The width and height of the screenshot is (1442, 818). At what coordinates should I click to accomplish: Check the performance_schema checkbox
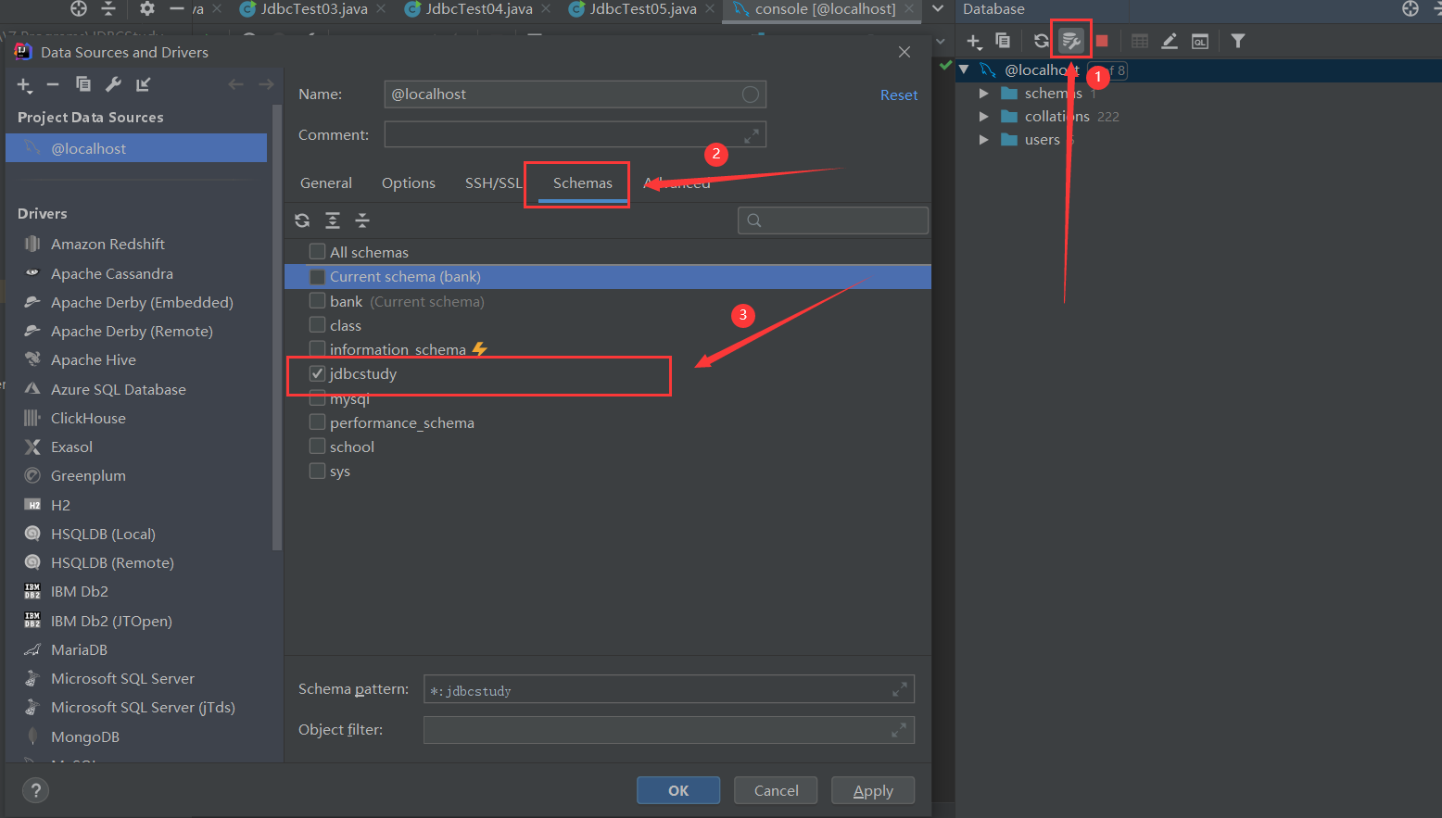[317, 422]
